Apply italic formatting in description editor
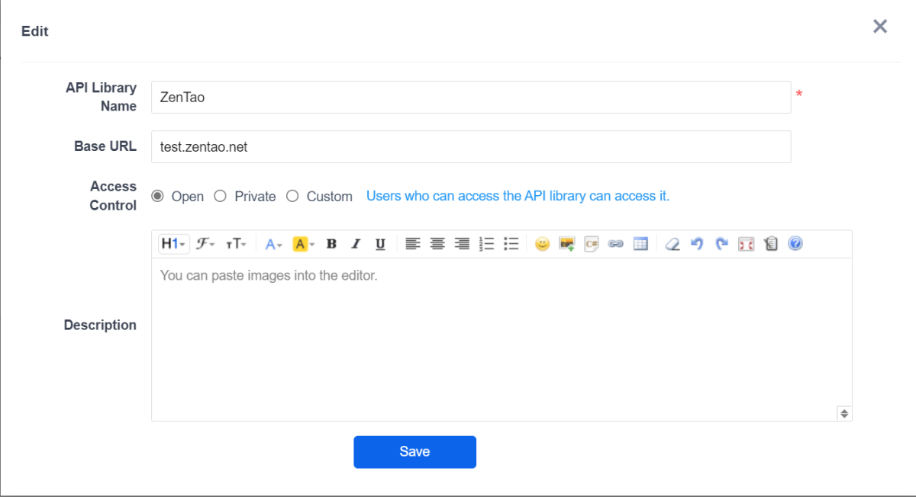 (356, 244)
